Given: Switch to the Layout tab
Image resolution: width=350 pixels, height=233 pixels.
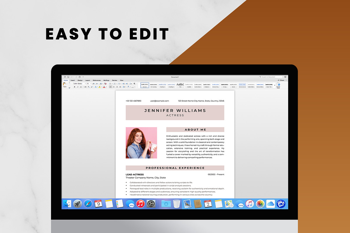Looking at the screenshot, I should tap(87, 80).
